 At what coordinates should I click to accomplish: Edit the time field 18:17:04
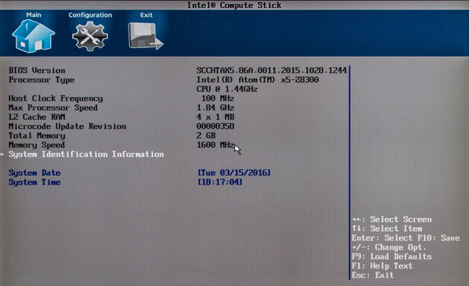[220, 182]
